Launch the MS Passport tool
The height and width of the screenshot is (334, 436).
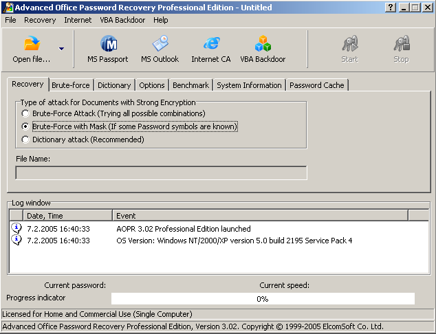coord(108,49)
